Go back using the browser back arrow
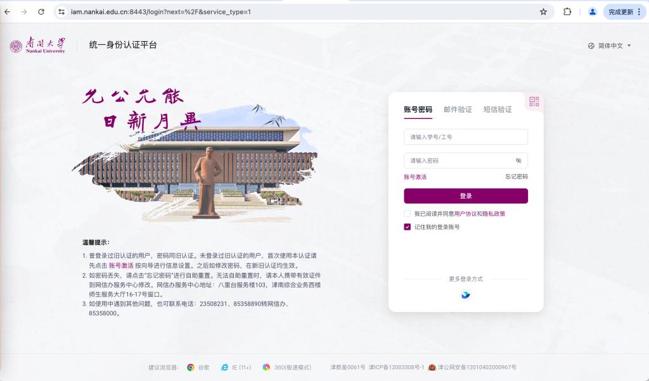 click(8, 12)
